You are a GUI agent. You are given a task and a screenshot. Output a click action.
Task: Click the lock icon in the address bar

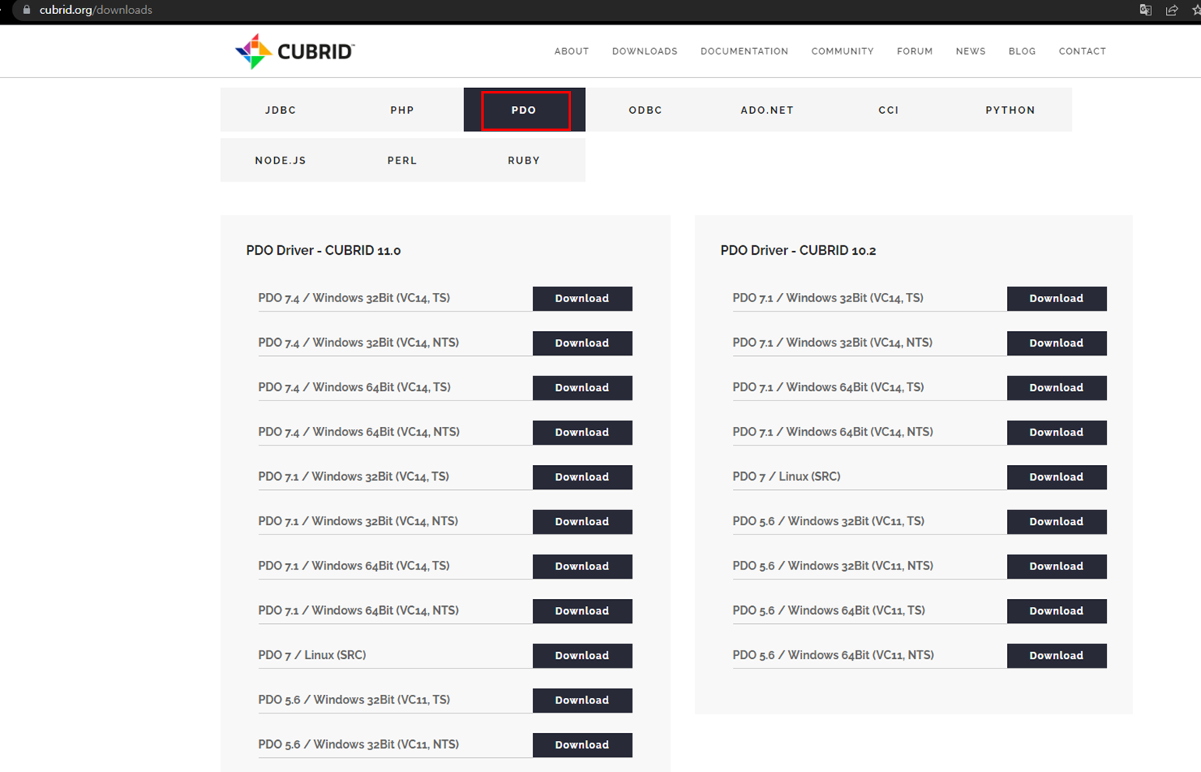(x=26, y=10)
